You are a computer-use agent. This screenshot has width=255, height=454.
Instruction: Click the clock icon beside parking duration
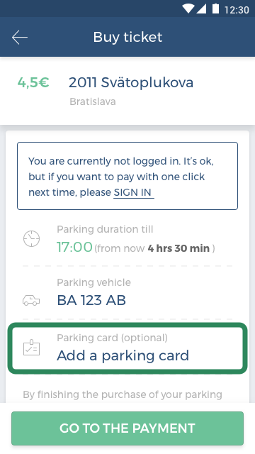pos(31,238)
